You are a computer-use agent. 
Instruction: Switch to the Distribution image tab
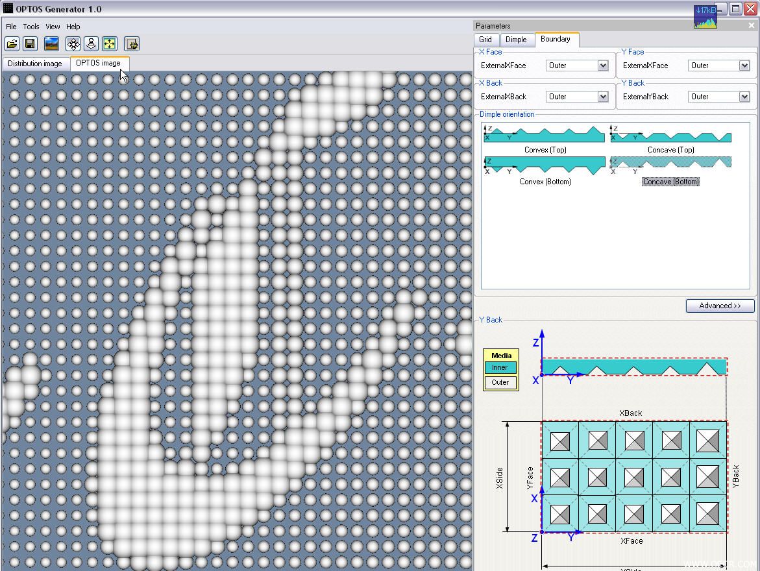point(35,64)
